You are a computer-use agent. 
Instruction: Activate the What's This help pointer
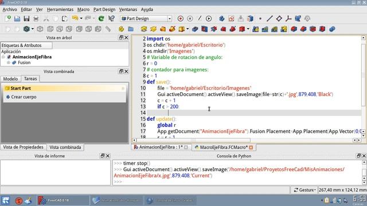(111, 18)
